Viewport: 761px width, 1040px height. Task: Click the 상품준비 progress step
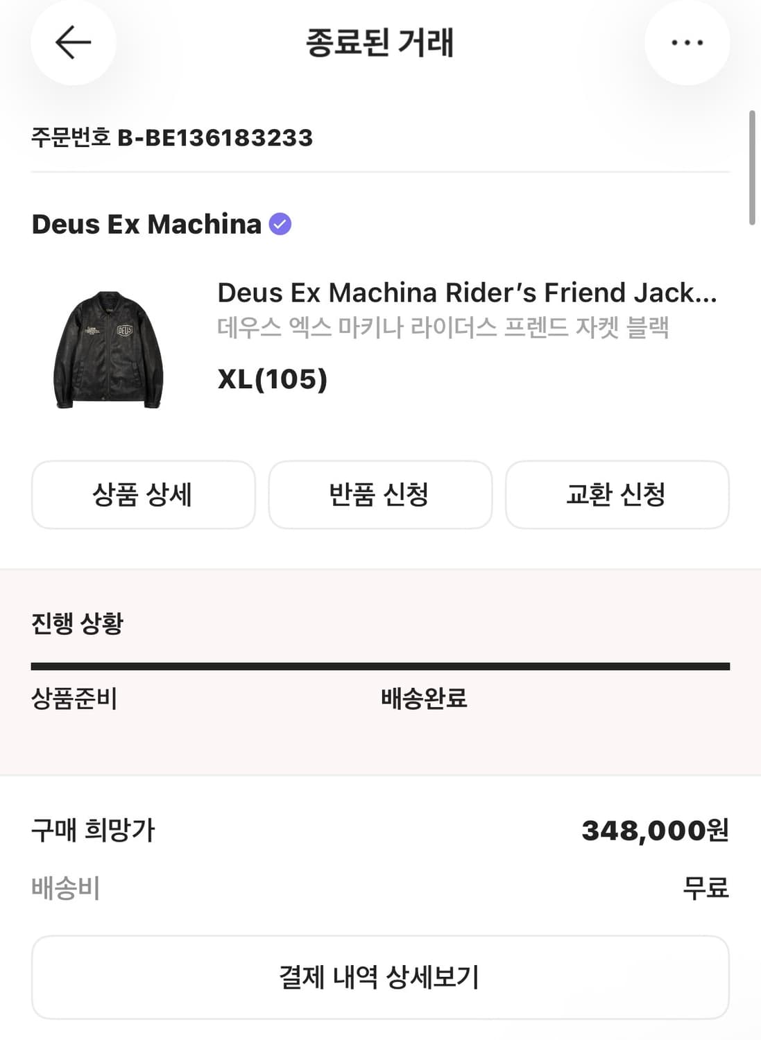point(74,698)
